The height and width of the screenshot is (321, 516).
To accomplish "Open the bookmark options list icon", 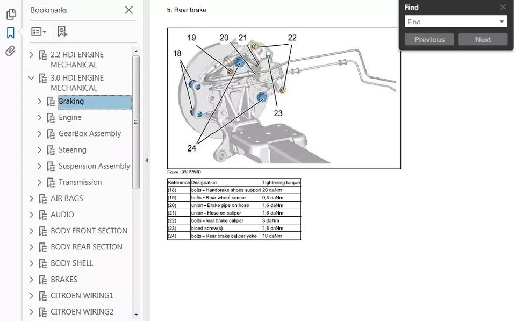I will pyautogui.click(x=39, y=32).
